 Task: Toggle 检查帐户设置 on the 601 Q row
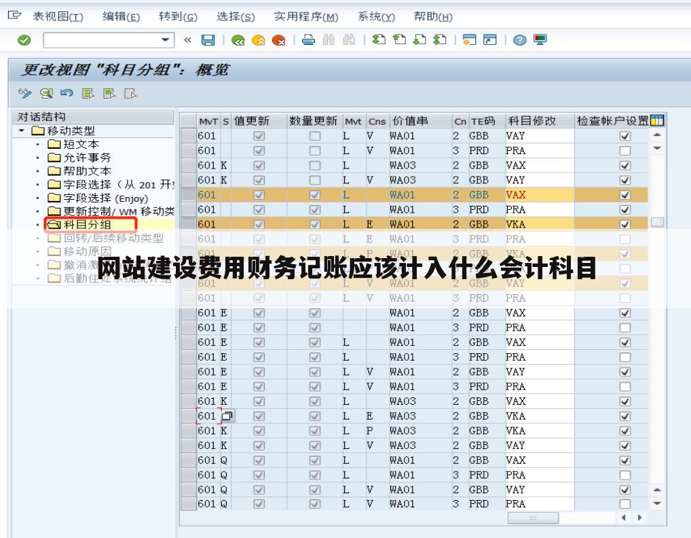(x=626, y=460)
